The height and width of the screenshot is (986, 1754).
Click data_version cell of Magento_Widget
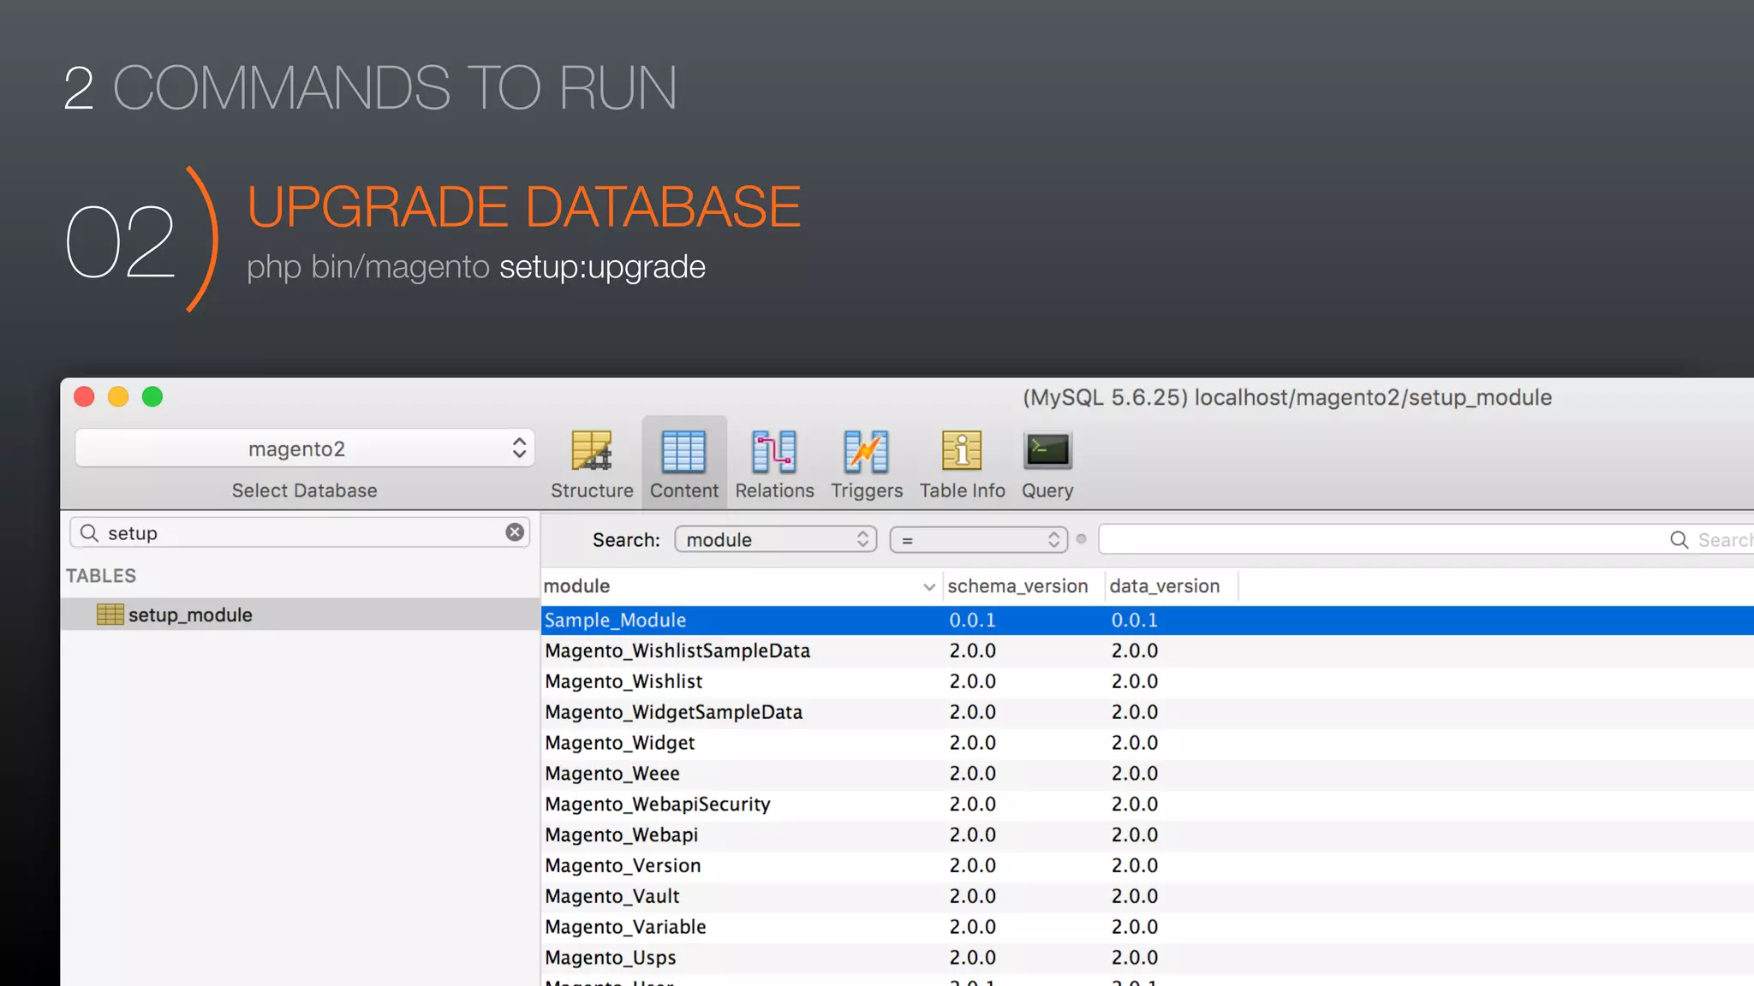click(1134, 743)
